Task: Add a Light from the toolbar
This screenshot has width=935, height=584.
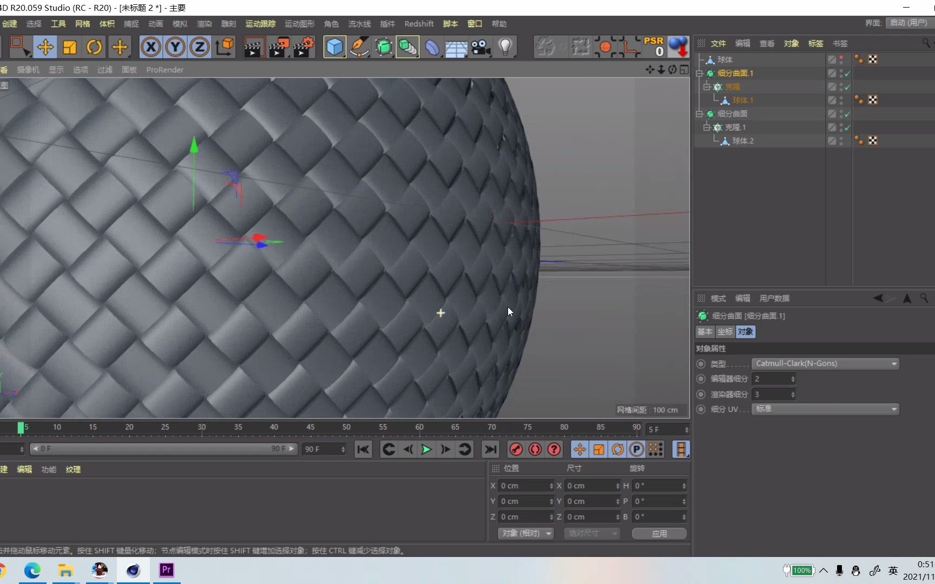Action: point(505,47)
